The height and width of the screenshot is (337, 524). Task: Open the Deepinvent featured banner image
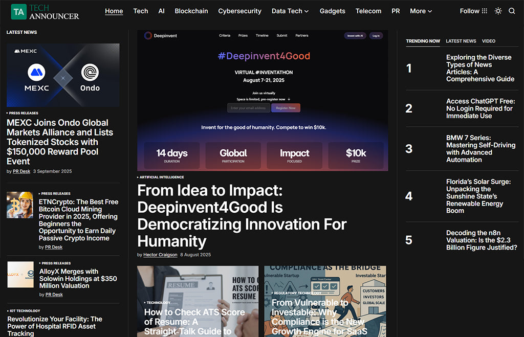tap(263, 100)
